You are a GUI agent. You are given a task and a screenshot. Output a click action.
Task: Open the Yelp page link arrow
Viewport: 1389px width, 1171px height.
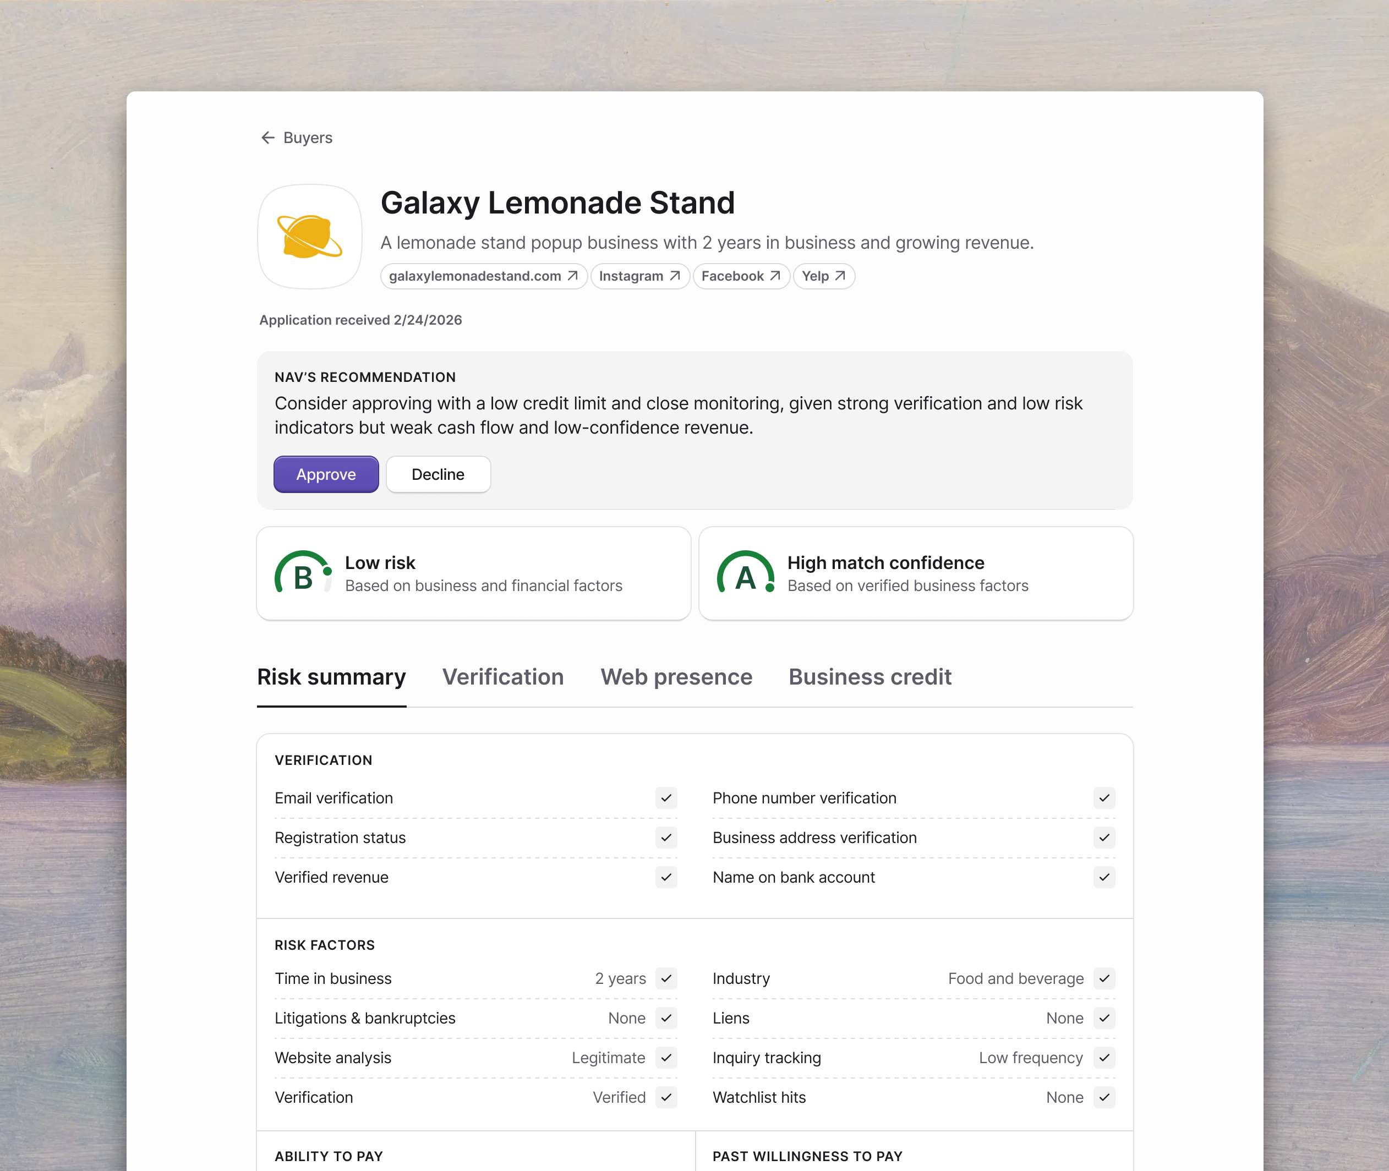click(840, 276)
